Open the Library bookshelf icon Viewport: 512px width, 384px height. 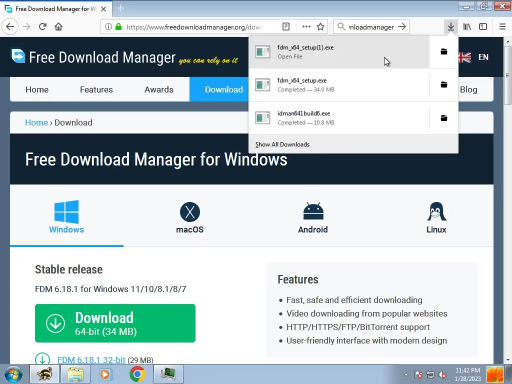[x=467, y=26]
